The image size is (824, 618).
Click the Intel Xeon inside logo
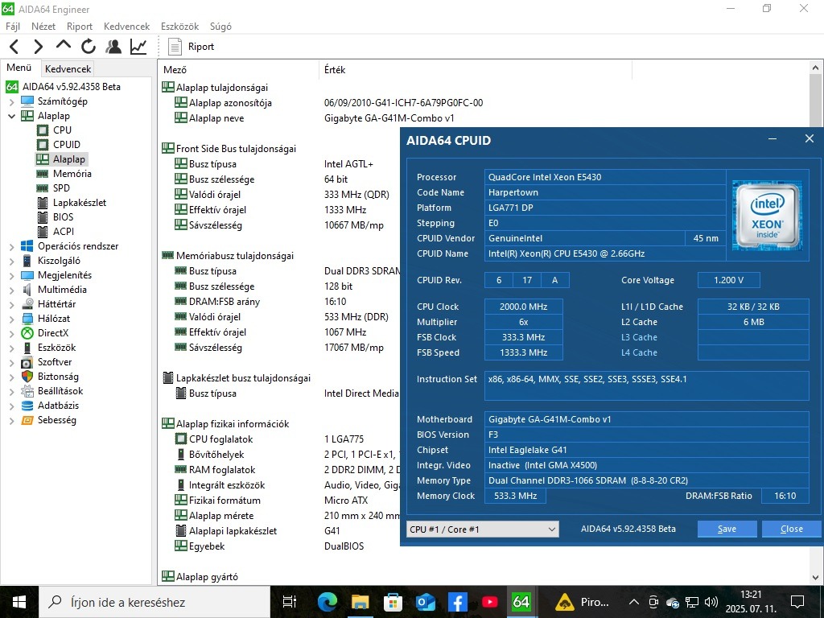[x=767, y=215]
